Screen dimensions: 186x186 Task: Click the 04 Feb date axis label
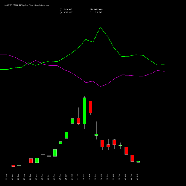(102, 177)
